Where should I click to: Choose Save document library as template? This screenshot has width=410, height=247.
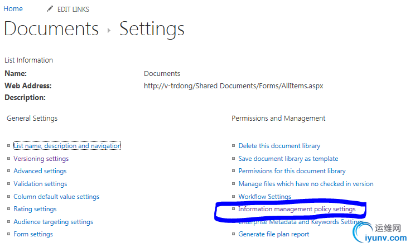288,159
